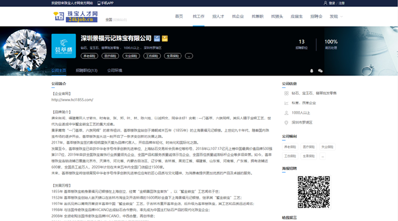
Task: Go to 首页 in navigation
Action: 179,16
